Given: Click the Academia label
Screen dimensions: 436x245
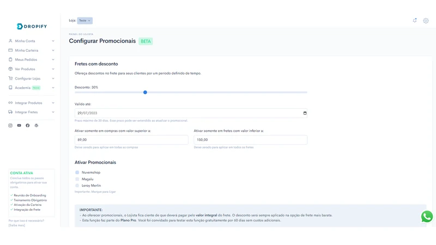Looking at the screenshot, I should point(22,88).
